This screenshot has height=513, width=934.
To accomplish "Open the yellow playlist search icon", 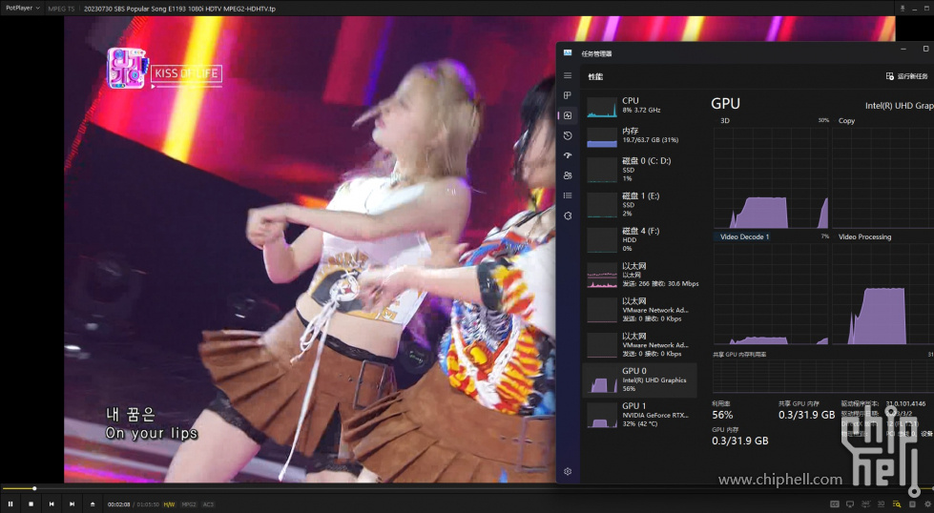I will pyautogui.click(x=897, y=504).
